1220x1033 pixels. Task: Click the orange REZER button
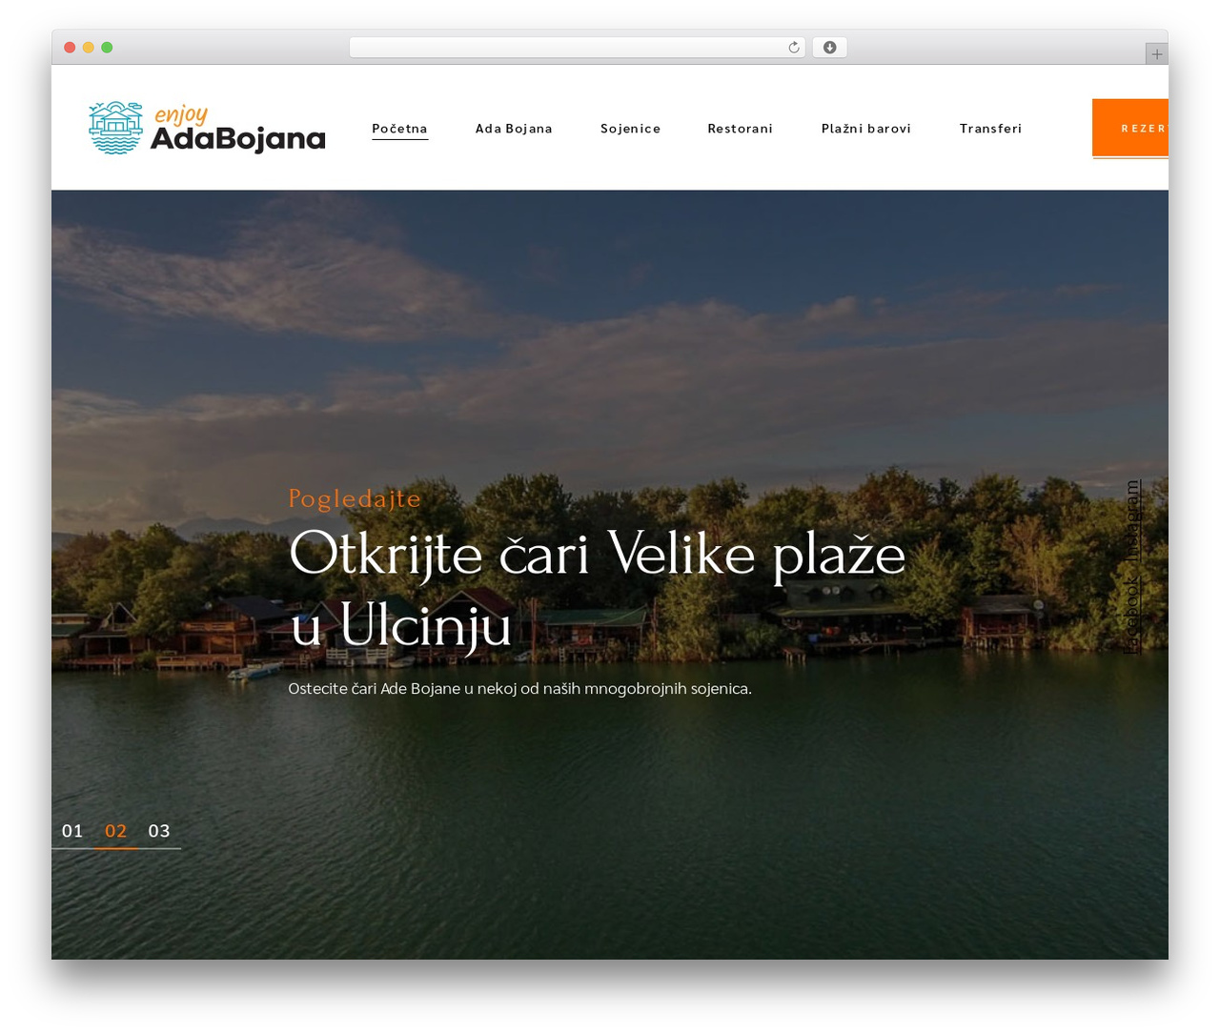coord(1130,128)
